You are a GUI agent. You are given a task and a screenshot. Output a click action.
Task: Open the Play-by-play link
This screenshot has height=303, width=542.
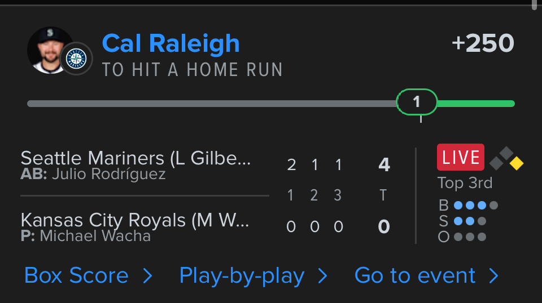242,275
